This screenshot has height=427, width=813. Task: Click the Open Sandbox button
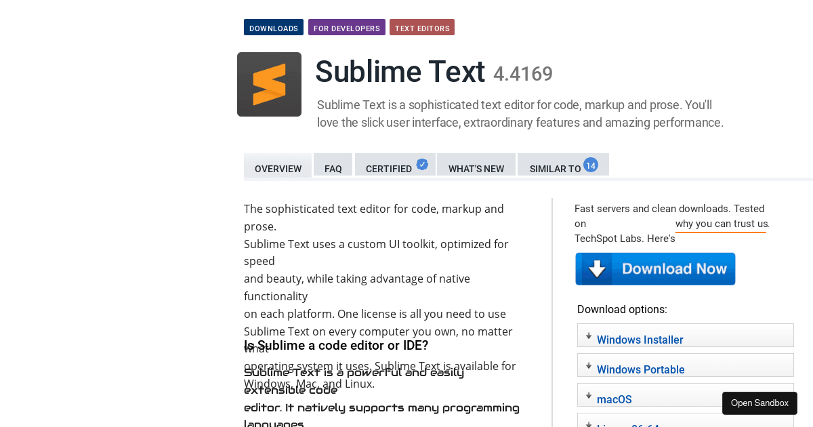759,403
